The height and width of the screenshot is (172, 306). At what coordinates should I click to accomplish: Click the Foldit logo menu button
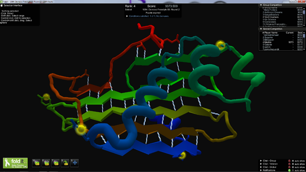tap(15, 163)
